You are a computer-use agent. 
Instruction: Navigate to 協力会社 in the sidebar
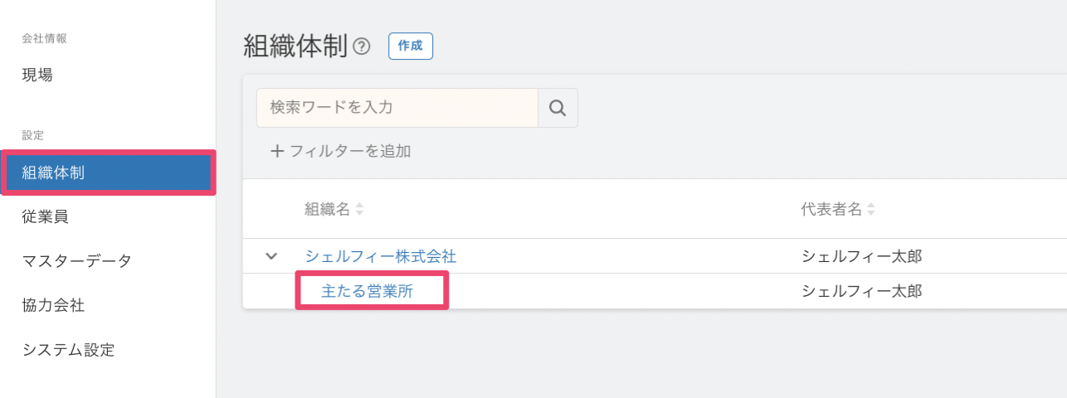(x=53, y=305)
